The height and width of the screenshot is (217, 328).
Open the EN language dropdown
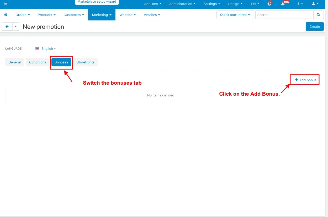[255, 4]
